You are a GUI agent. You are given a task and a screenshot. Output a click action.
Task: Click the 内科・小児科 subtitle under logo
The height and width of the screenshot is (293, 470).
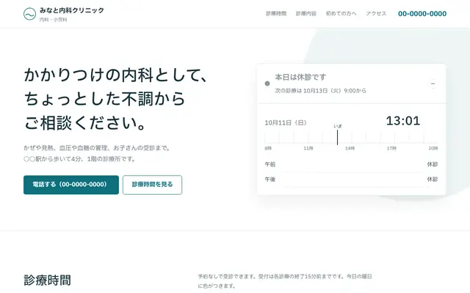54,20
